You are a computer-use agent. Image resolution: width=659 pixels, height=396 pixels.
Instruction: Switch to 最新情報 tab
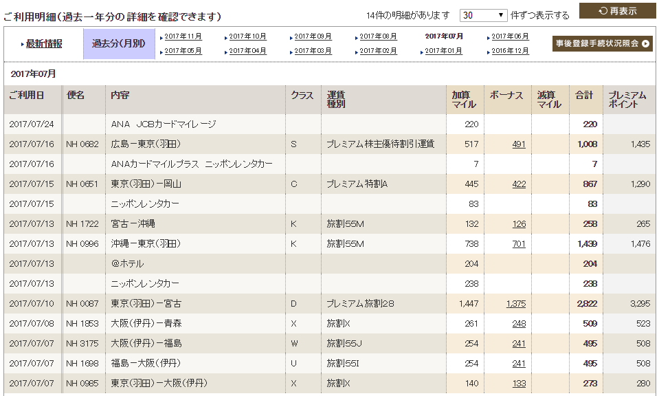(x=44, y=44)
